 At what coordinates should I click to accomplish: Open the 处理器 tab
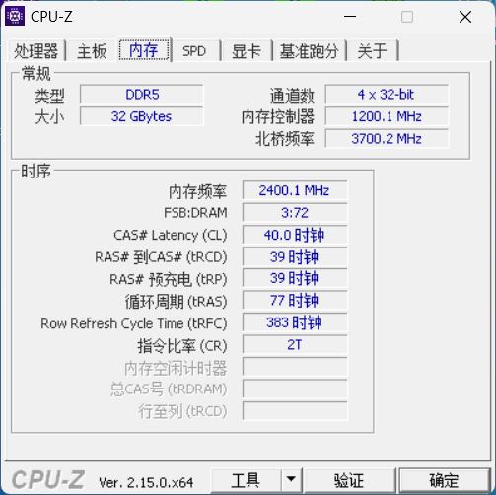36,51
